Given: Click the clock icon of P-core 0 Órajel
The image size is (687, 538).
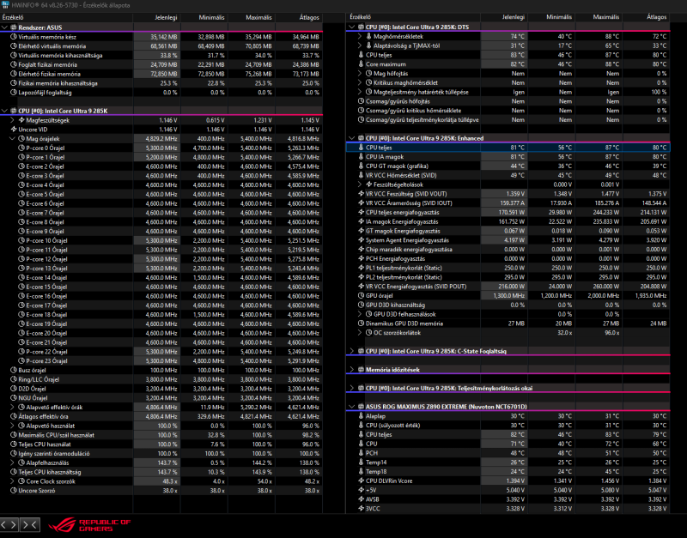Looking at the screenshot, I should click(x=21, y=148).
